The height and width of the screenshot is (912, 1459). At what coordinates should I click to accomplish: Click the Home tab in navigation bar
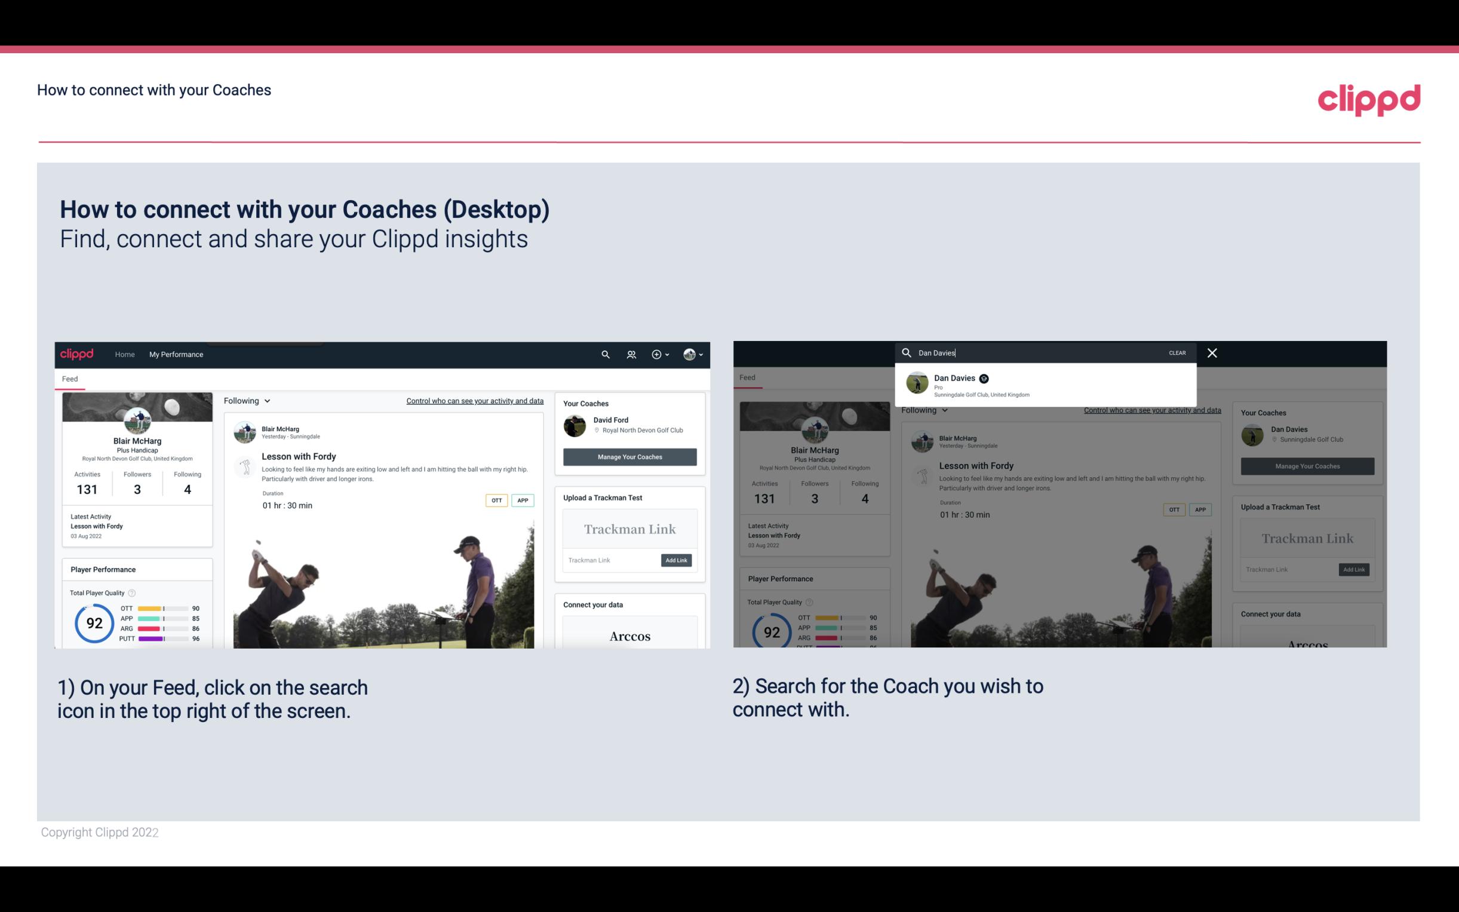124,354
